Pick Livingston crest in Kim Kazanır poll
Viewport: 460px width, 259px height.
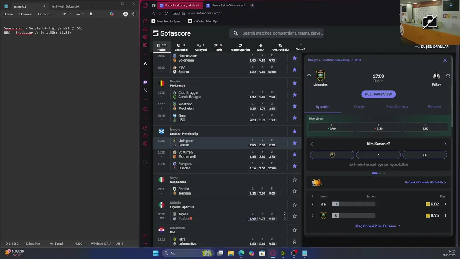click(x=332, y=155)
